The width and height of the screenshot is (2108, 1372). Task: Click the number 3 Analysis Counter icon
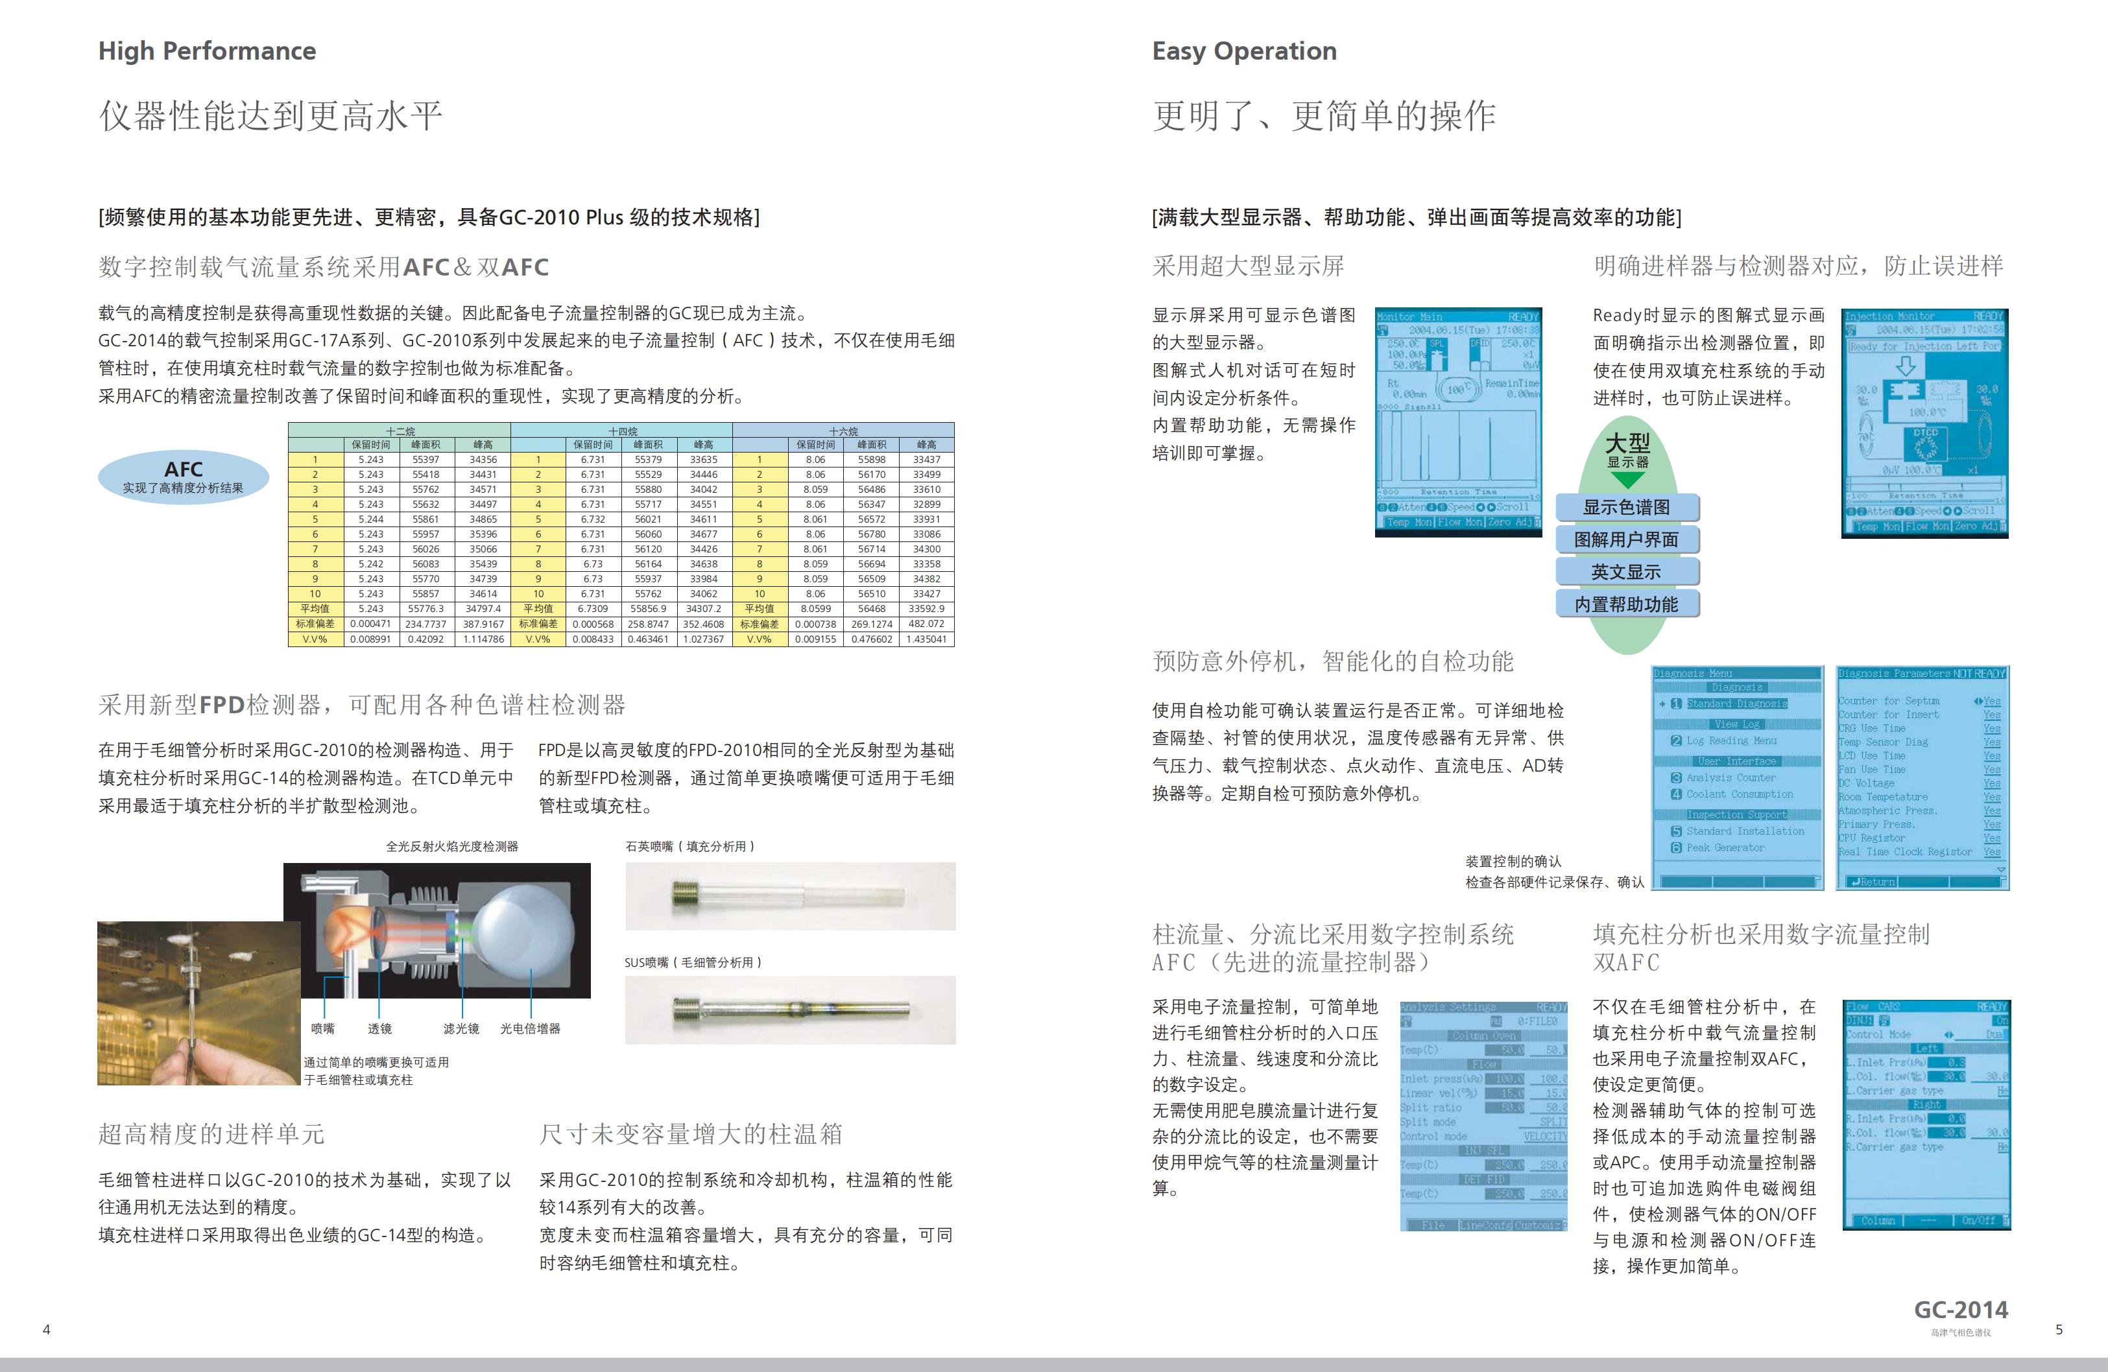click(x=1676, y=778)
